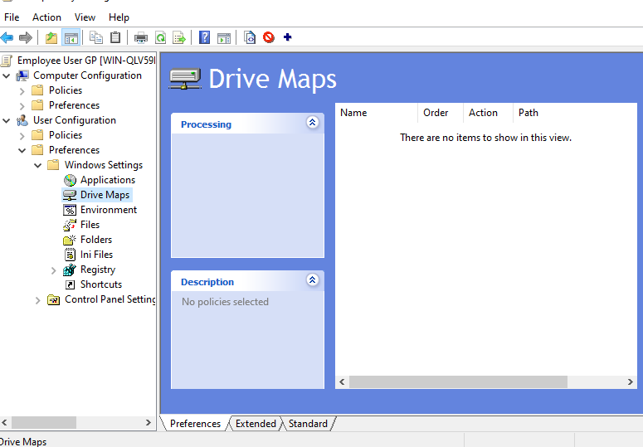Click the Refresh icon in the toolbar
This screenshot has width=643, height=447.
click(x=160, y=37)
